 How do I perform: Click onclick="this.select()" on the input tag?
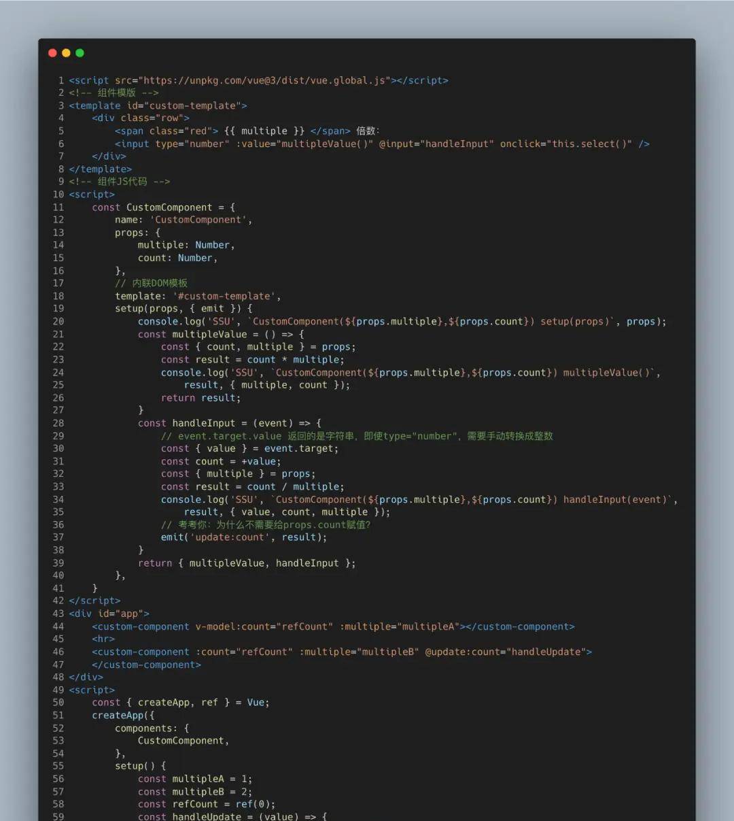coord(565,144)
